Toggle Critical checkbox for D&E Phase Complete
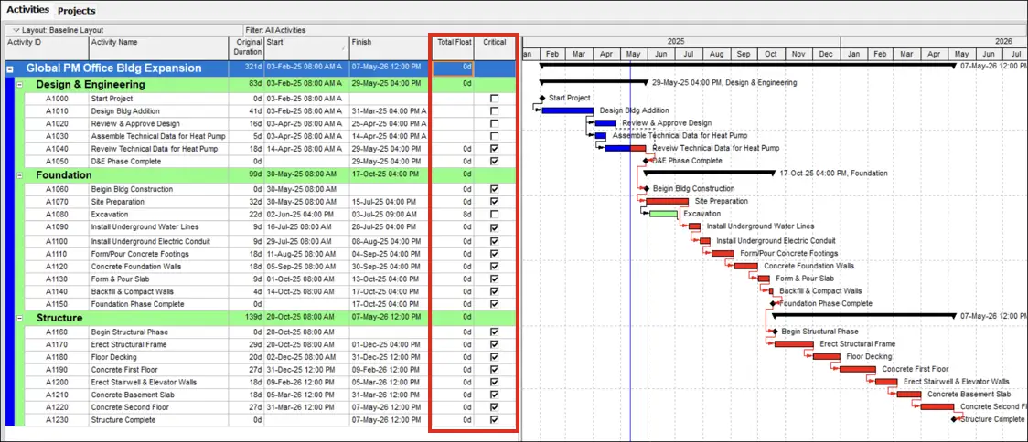Screen dimensions: 1028x442 (x=494, y=161)
